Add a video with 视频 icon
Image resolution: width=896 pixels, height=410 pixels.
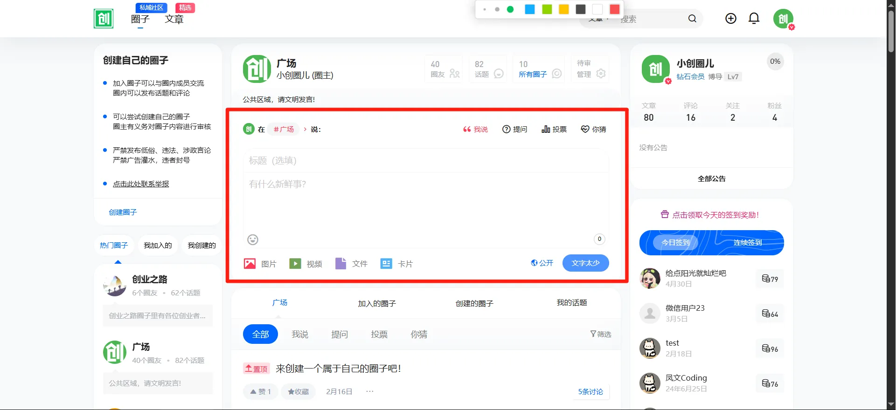click(x=295, y=264)
